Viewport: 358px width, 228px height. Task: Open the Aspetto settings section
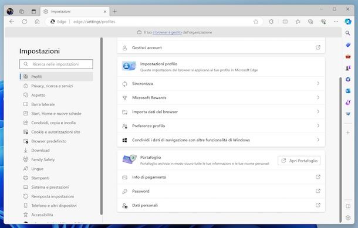[56, 95]
